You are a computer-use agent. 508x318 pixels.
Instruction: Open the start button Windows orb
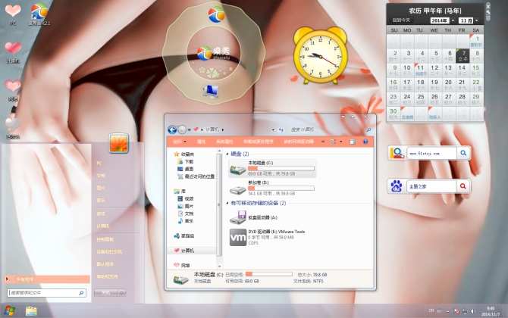coord(9,311)
